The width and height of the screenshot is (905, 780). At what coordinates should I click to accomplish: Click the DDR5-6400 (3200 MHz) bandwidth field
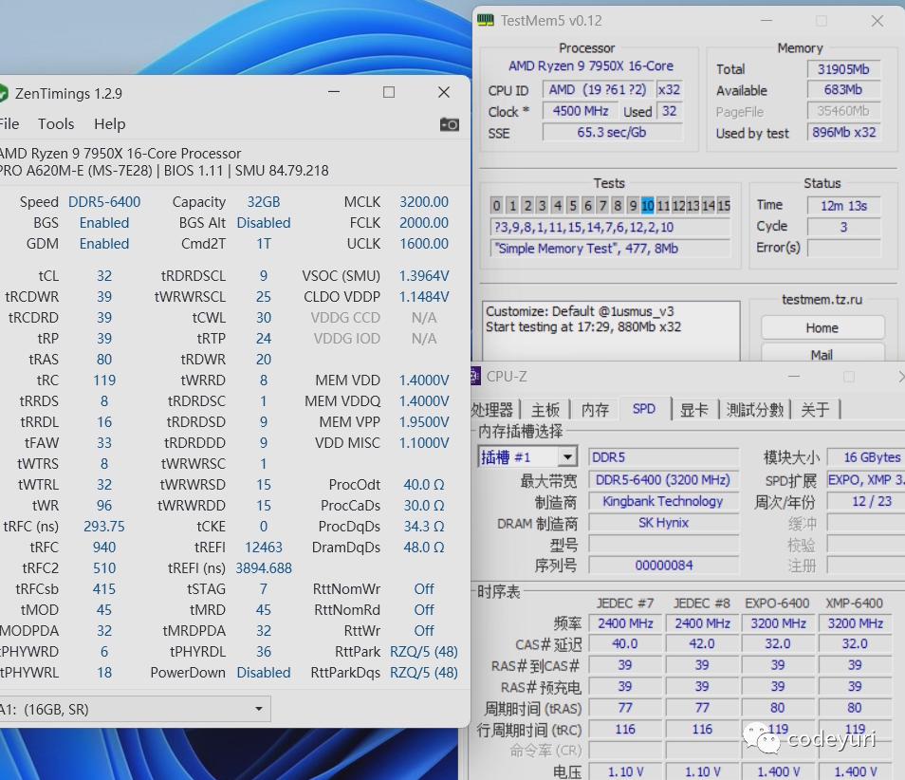coord(663,480)
